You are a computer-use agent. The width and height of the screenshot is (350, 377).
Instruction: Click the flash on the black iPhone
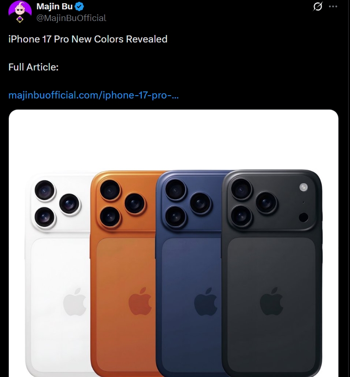pyautogui.click(x=303, y=187)
